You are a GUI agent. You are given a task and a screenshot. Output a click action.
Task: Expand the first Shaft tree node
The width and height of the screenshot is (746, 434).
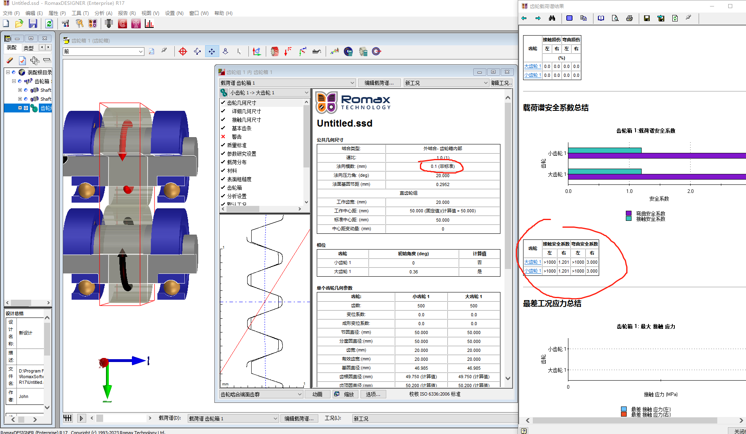[x=20, y=90]
